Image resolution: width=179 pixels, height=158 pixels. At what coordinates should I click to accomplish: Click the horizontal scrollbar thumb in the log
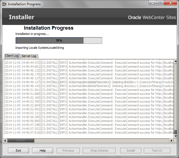pyautogui.click(x=21, y=141)
